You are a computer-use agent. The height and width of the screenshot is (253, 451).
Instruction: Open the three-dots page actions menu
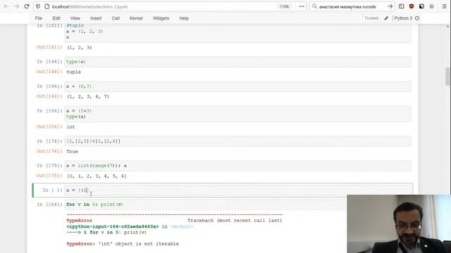(x=302, y=6)
